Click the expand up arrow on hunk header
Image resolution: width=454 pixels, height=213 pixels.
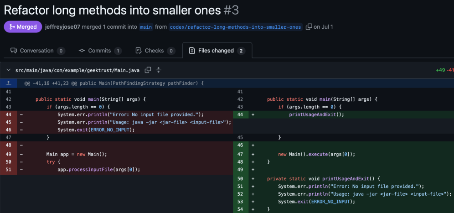tap(8, 83)
